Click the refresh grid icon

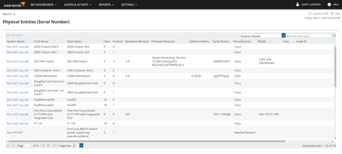point(55,145)
